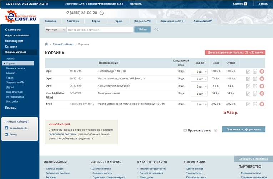Open the Каталоги top tab
Screen dimensions: 273x179
tap(50, 21)
